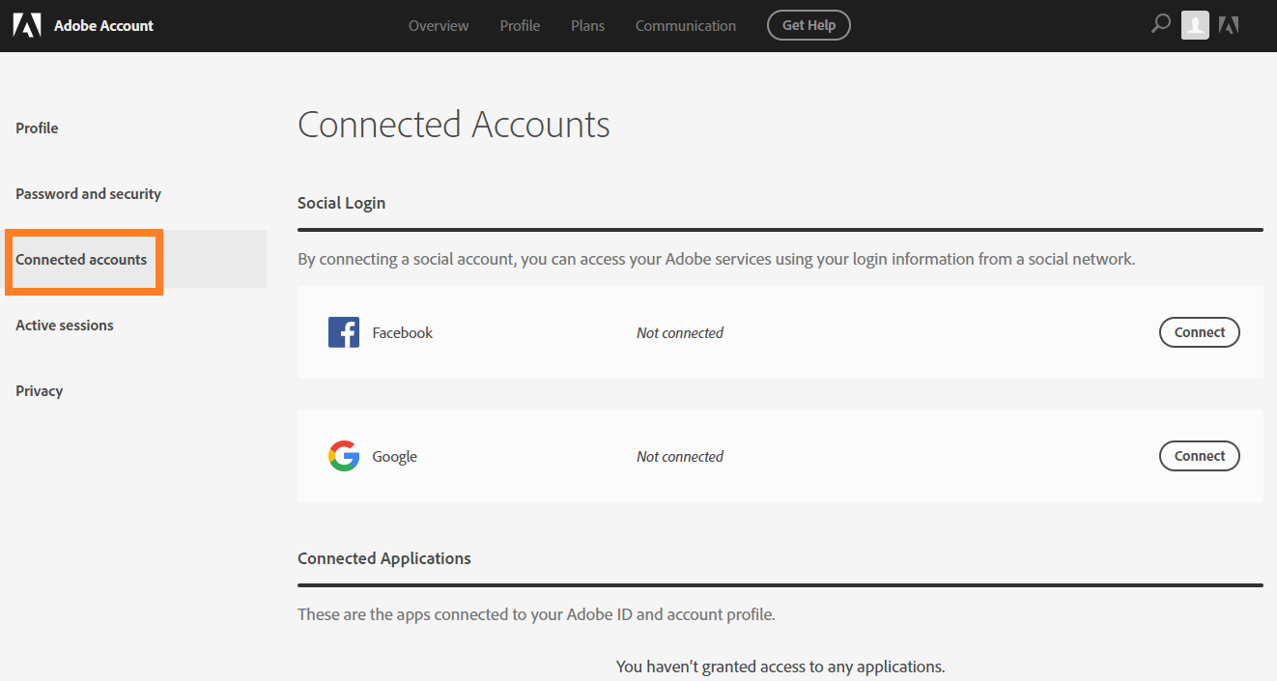
Task: Open search via magnifying glass icon
Action: coord(1160,24)
